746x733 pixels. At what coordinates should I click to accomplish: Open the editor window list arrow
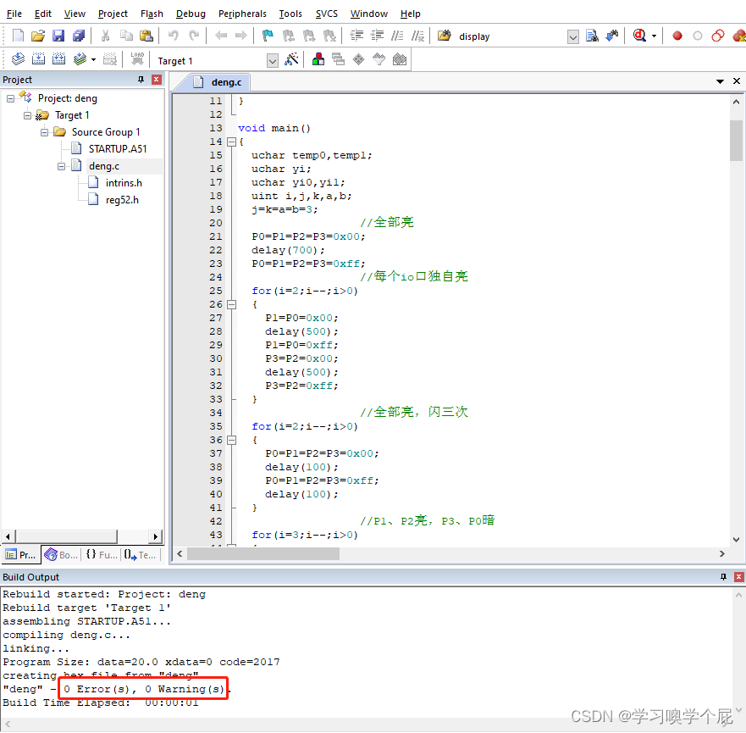(720, 81)
